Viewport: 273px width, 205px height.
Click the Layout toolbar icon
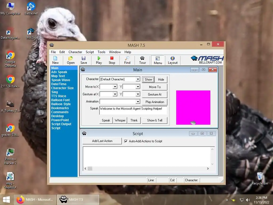tap(172, 60)
